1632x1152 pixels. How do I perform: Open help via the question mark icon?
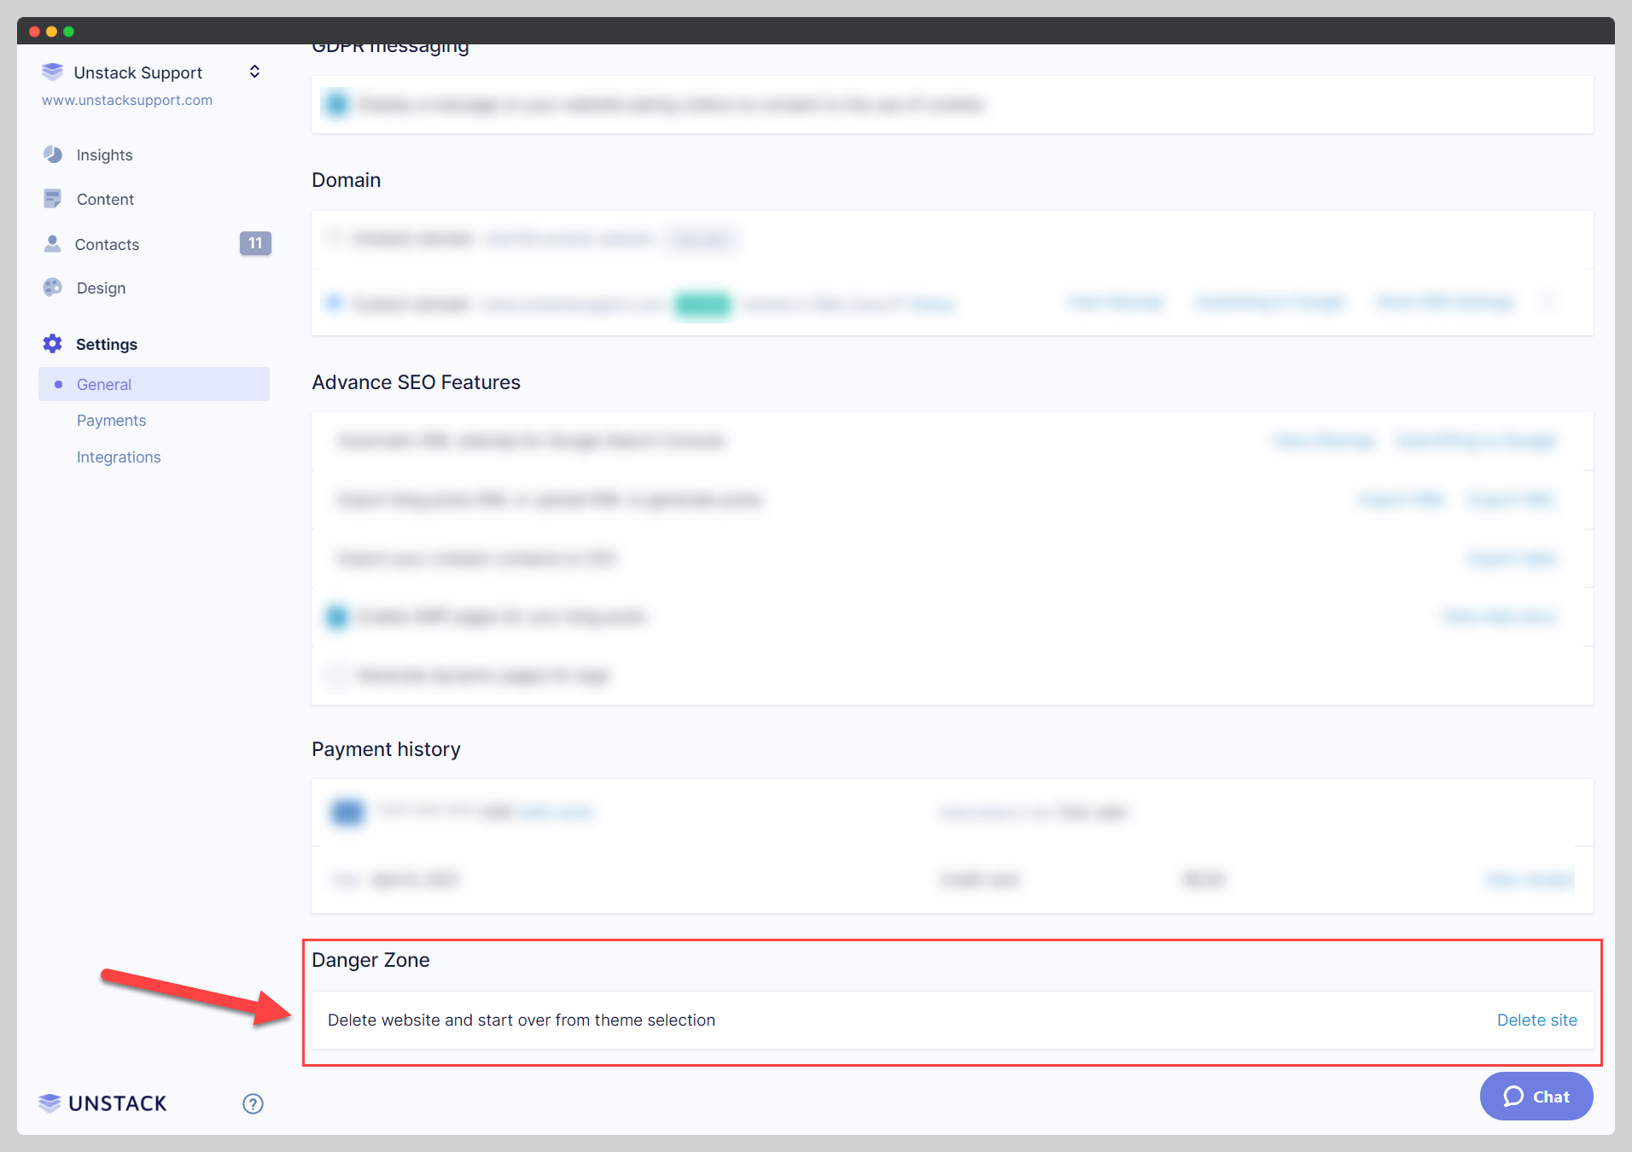tap(253, 1103)
